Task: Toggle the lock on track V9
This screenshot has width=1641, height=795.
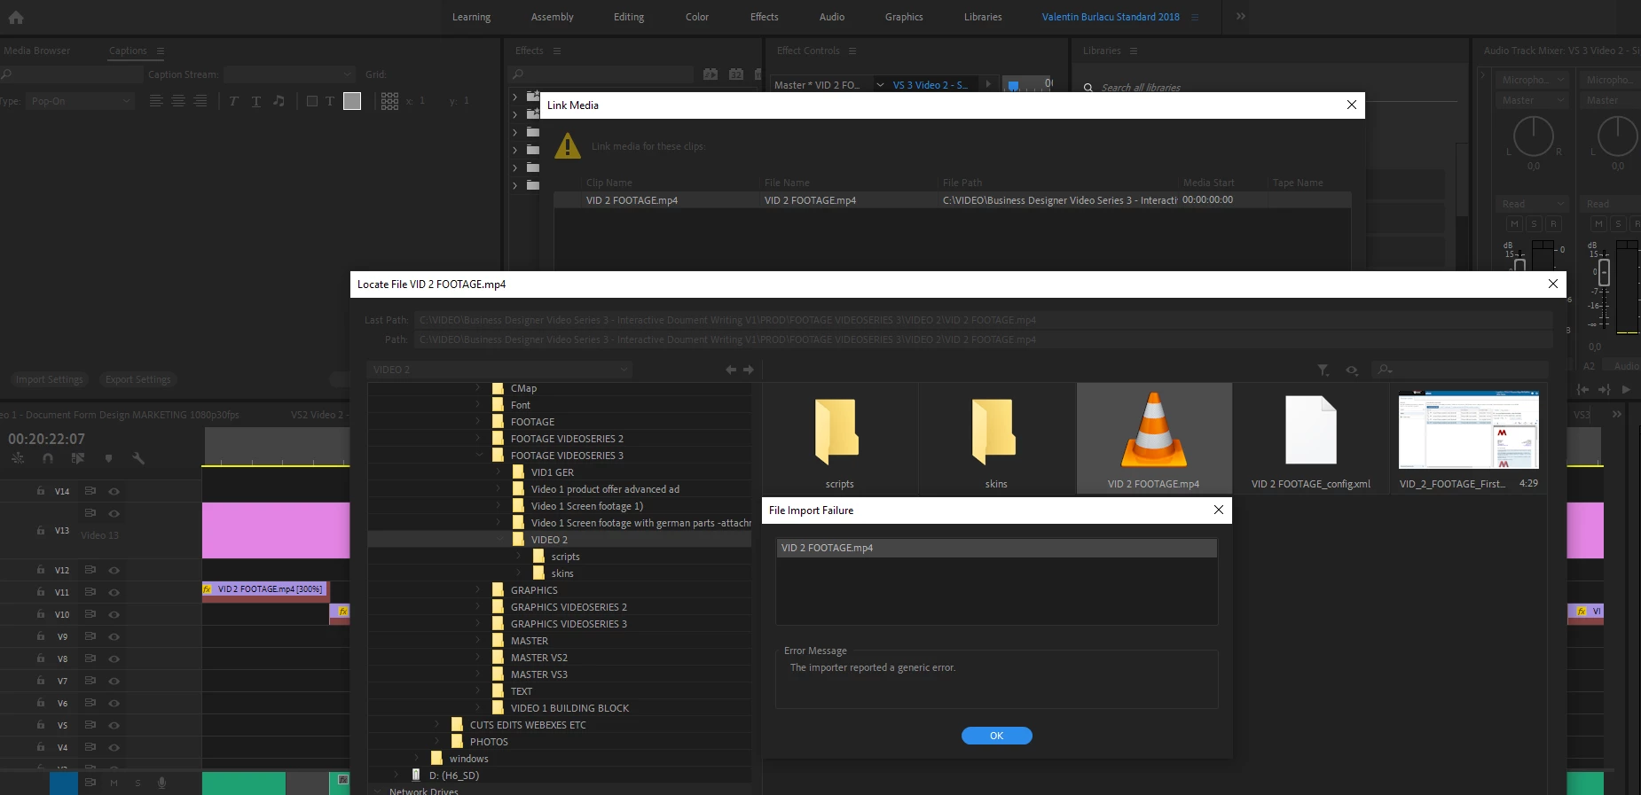Action: [x=41, y=636]
